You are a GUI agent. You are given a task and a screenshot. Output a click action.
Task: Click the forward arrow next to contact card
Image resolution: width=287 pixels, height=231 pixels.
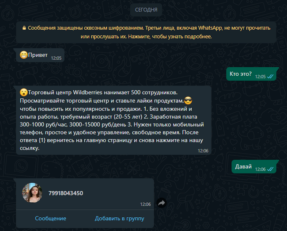click(162, 203)
